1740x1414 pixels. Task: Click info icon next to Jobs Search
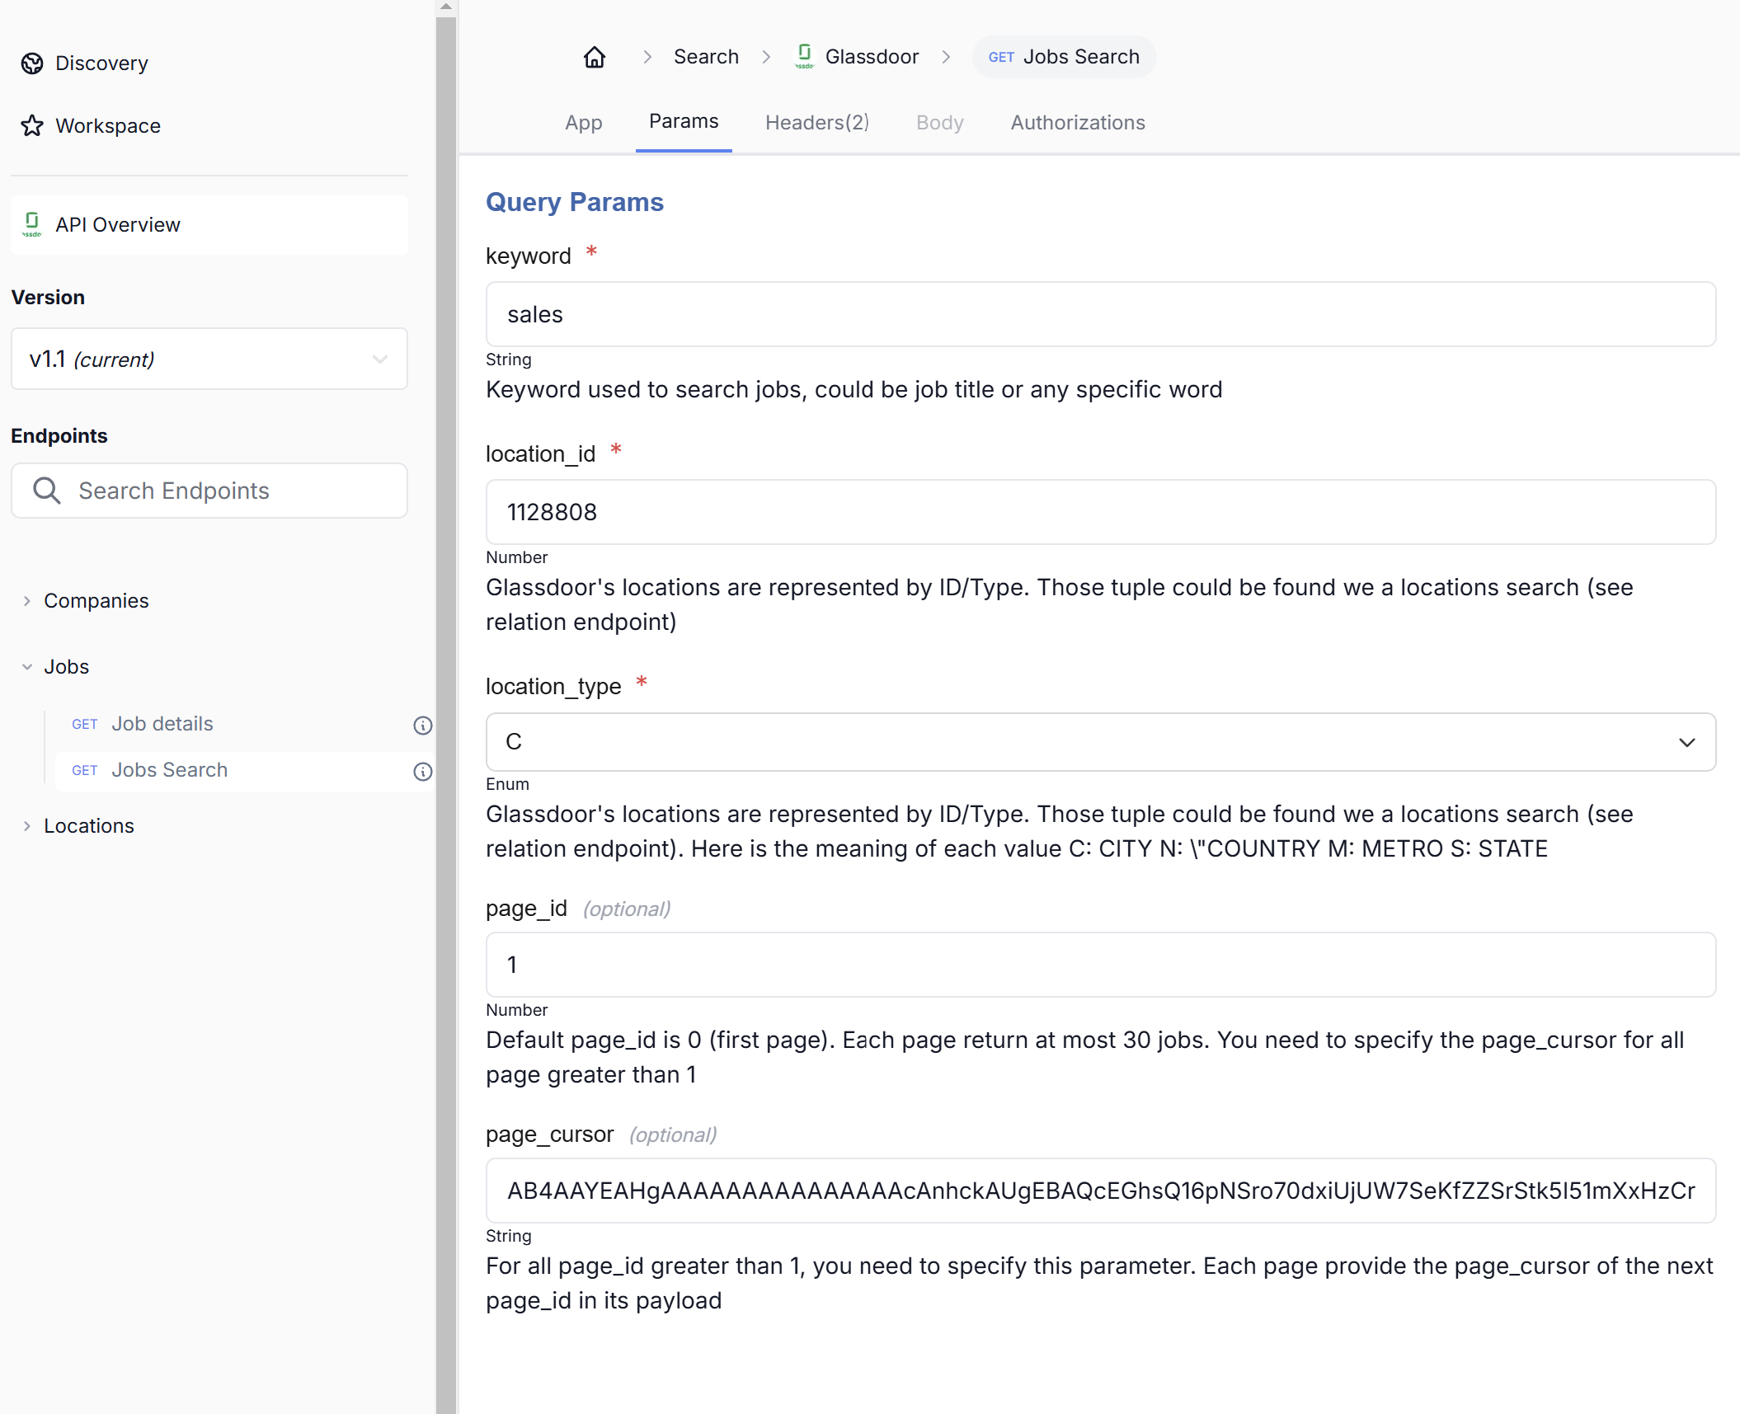pos(422,772)
